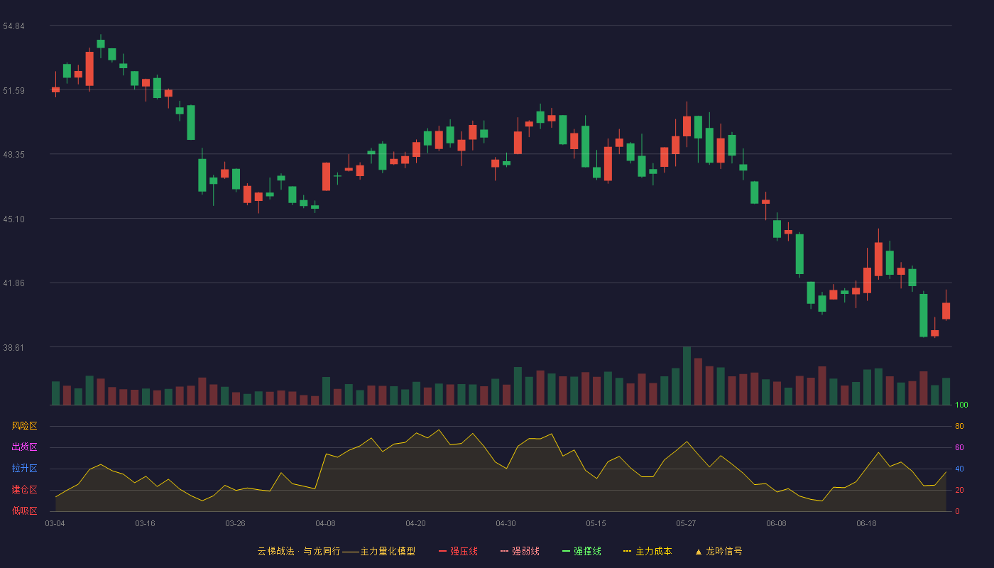The width and height of the screenshot is (994, 568).
Task: Select the 05-15 date axis label
Action: coord(596,523)
